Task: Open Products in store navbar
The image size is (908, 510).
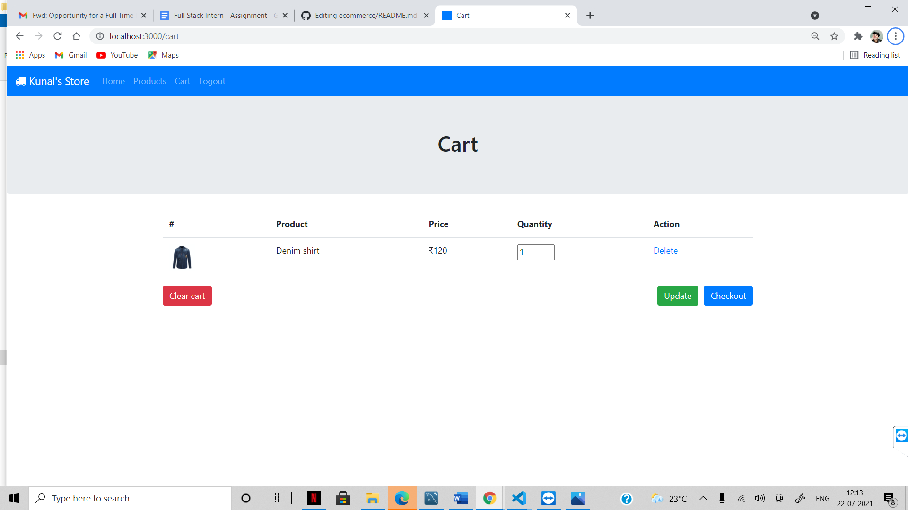Action: [x=149, y=81]
